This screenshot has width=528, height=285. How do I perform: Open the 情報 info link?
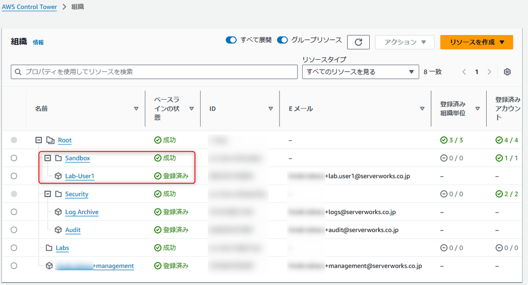click(38, 42)
